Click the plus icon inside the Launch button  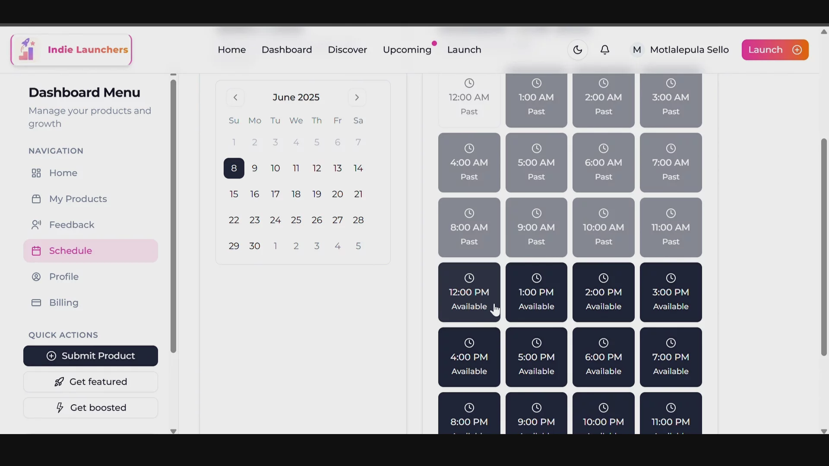[x=797, y=50]
